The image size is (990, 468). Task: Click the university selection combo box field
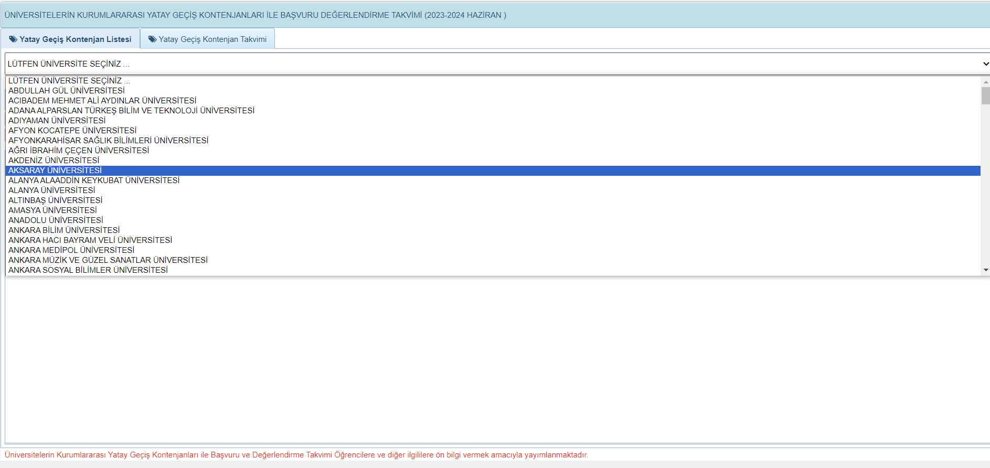497,64
